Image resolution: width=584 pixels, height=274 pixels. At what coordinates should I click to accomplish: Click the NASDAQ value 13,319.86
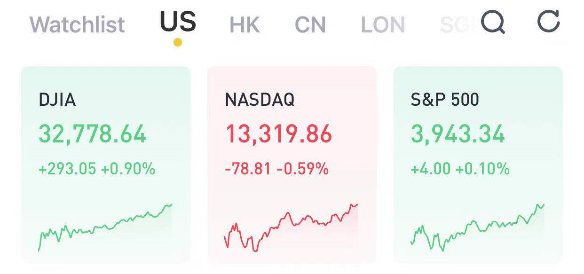(279, 133)
